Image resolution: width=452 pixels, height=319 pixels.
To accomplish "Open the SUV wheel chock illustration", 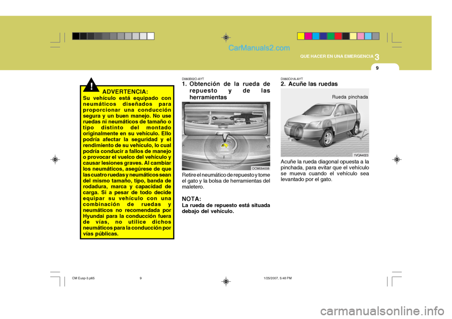I will 325,123.
